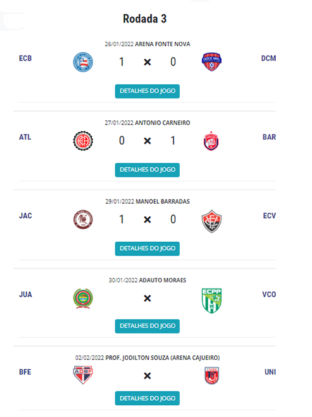312x417 pixels.
Task: Click the green ECPP crest
Action: (212, 301)
